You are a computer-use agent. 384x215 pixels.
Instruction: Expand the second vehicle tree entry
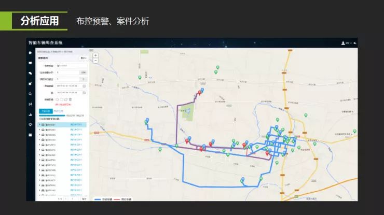coord(39,130)
